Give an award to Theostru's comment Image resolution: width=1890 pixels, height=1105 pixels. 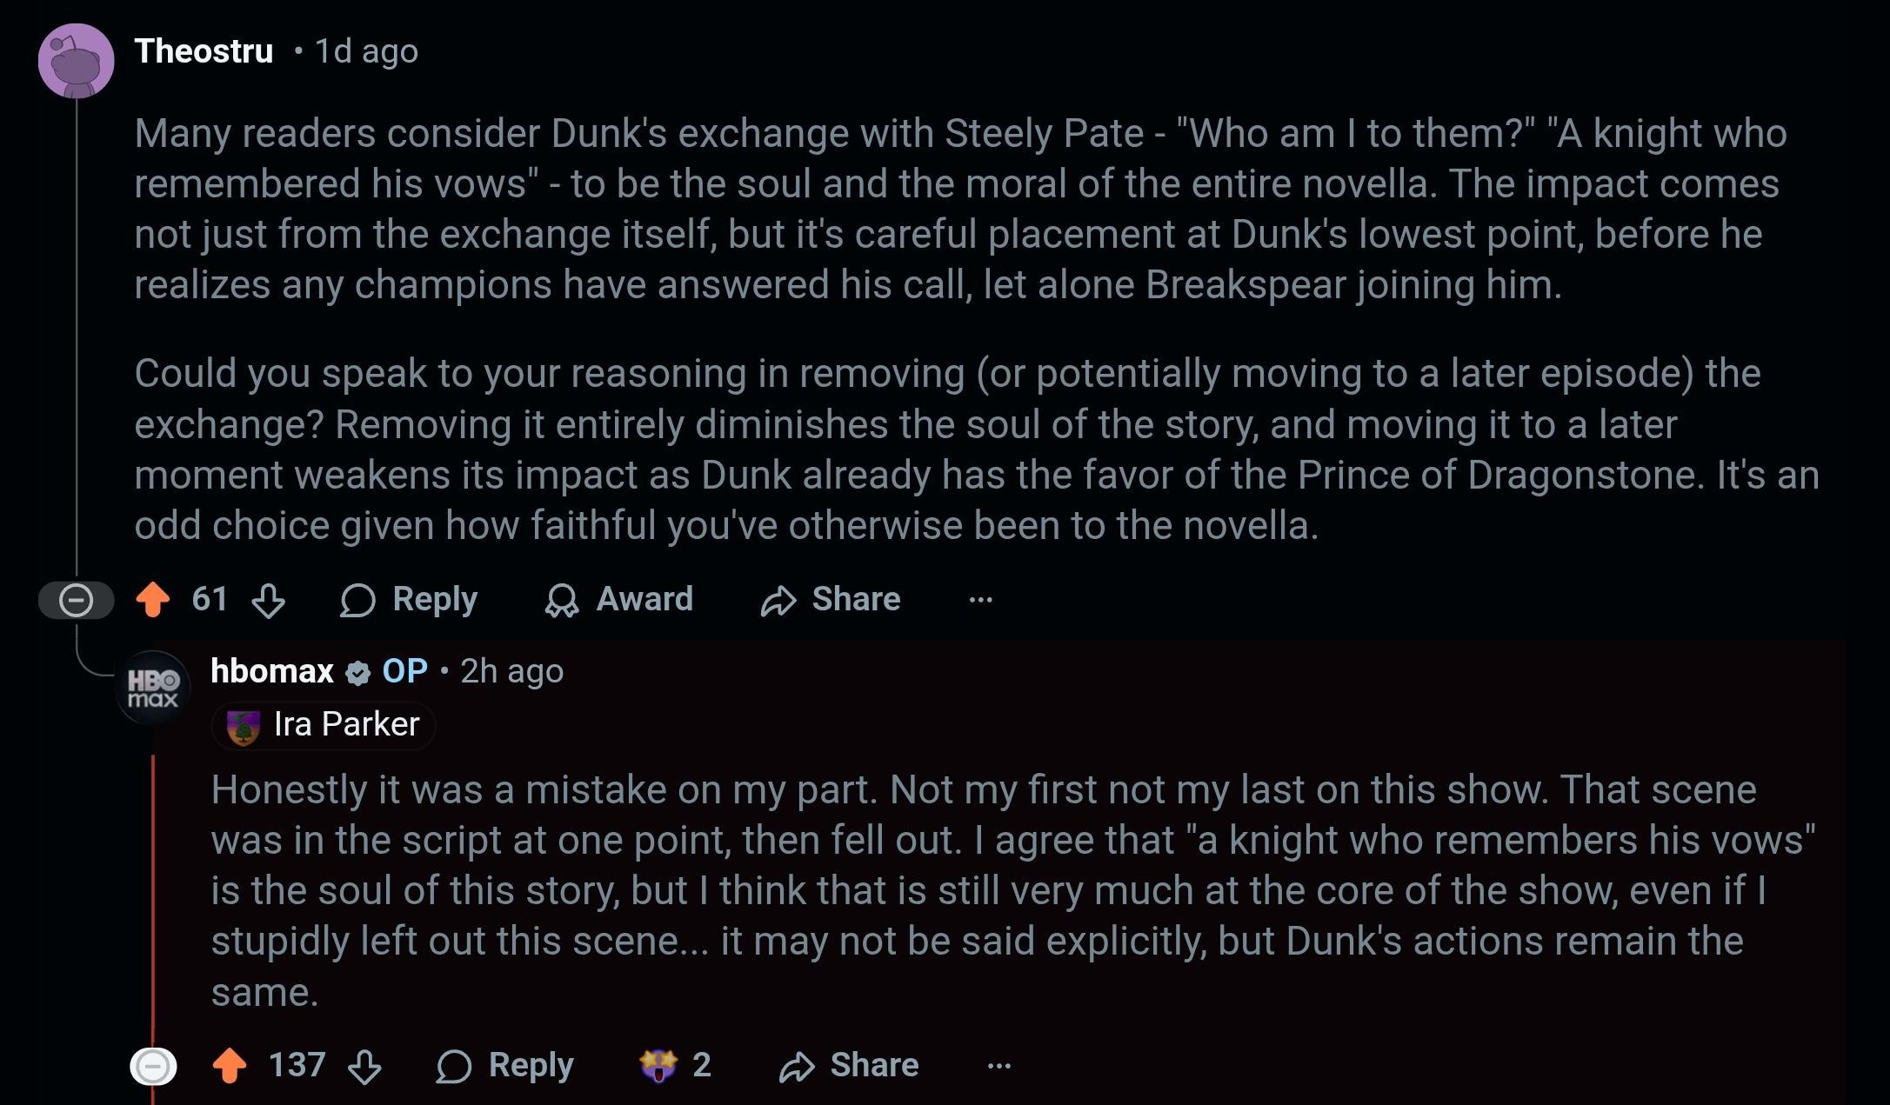pos(618,600)
